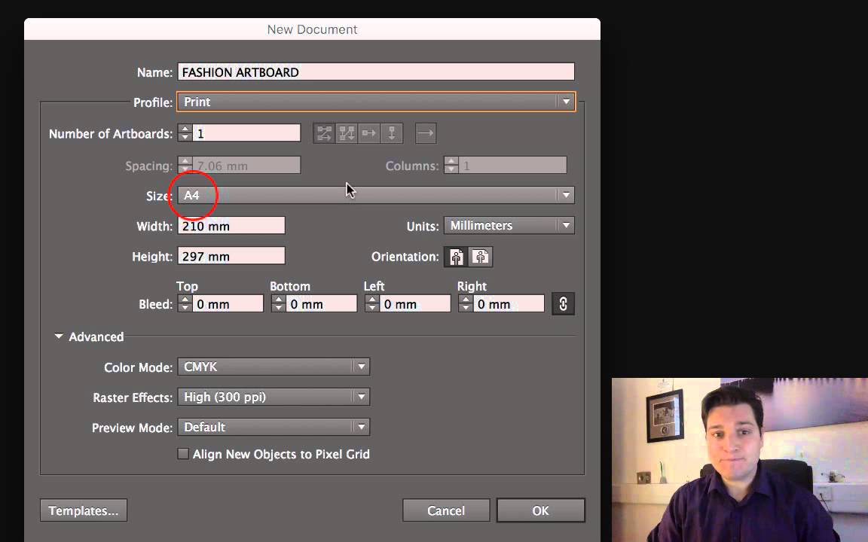
Task: Open the Units dropdown set to Millimeters
Action: click(x=509, y=226)
